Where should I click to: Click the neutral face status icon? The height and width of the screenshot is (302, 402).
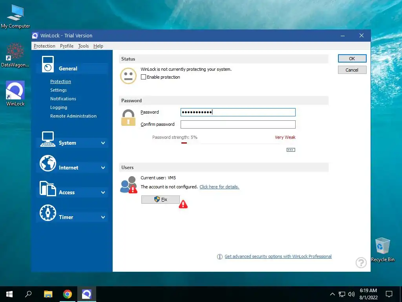128,76
